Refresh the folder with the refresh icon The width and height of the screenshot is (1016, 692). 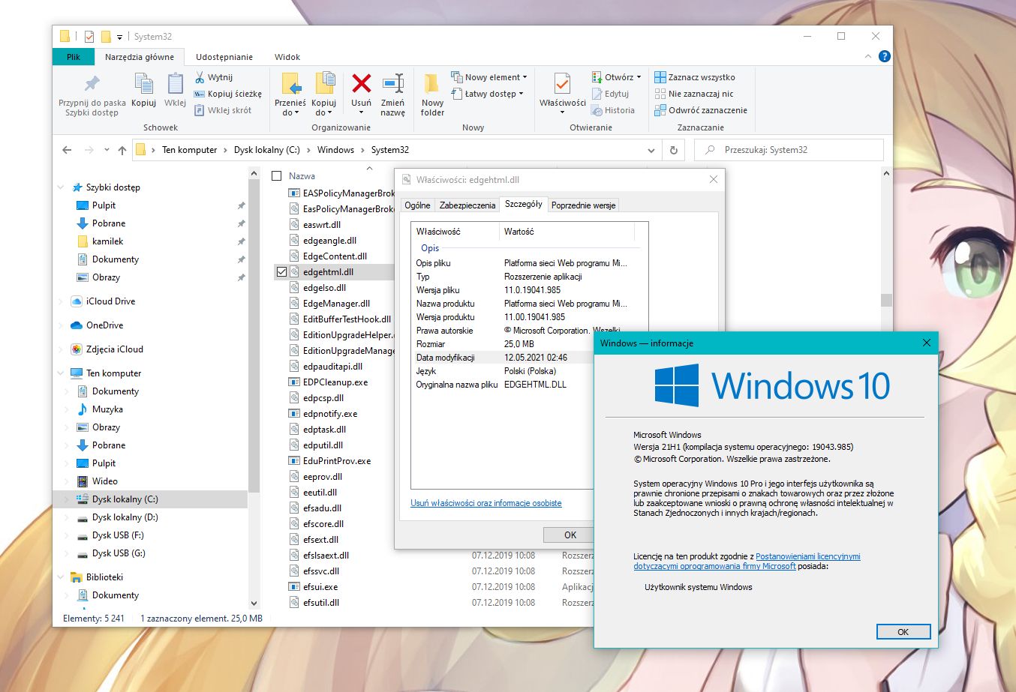coord(673,149)
